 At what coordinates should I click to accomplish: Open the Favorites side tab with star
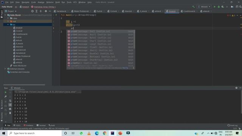tap(2, 117)
